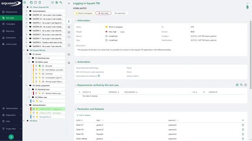Collapse the EN Squash Minute project node
Image resolution: width=252 pixels, height=141 pixels.
(x=24, y=50)
